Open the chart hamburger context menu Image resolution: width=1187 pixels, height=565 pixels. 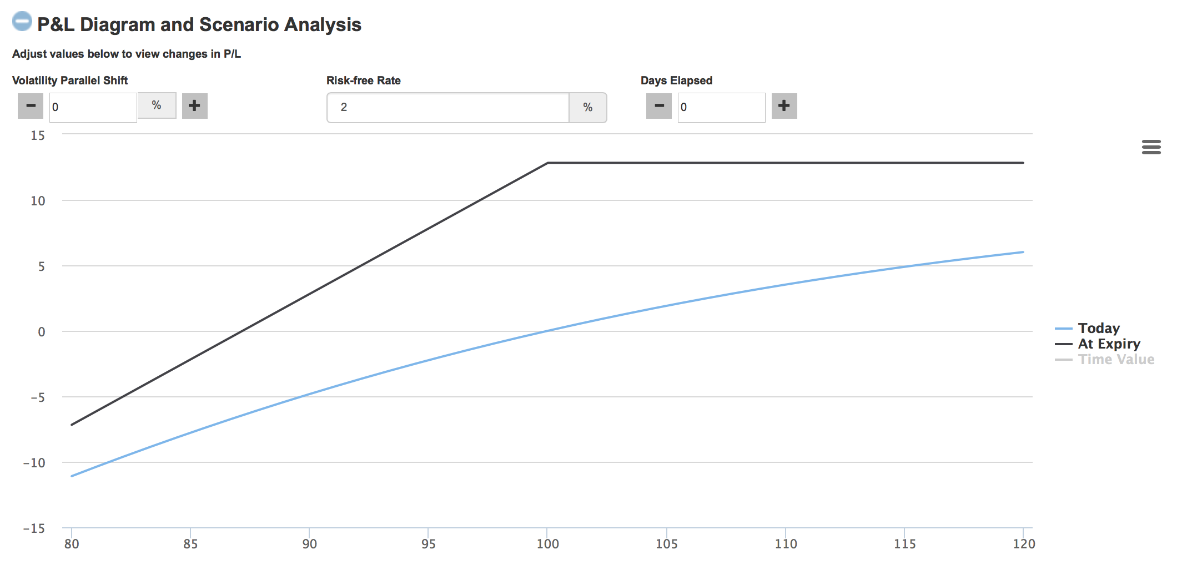1151,147
